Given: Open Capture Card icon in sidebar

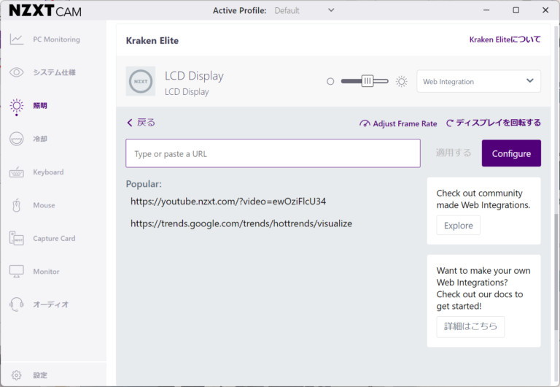Looking at the screenshot, I should point(16,238).
